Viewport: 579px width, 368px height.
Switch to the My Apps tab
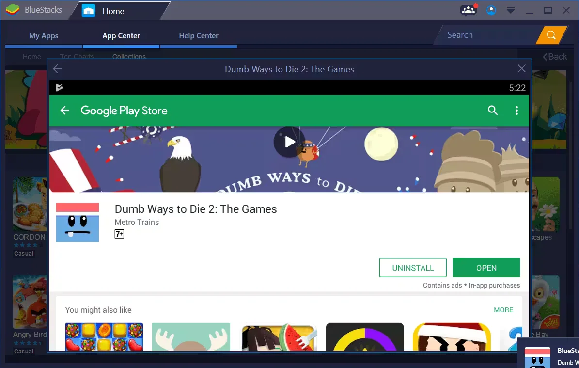pos(44,36)
